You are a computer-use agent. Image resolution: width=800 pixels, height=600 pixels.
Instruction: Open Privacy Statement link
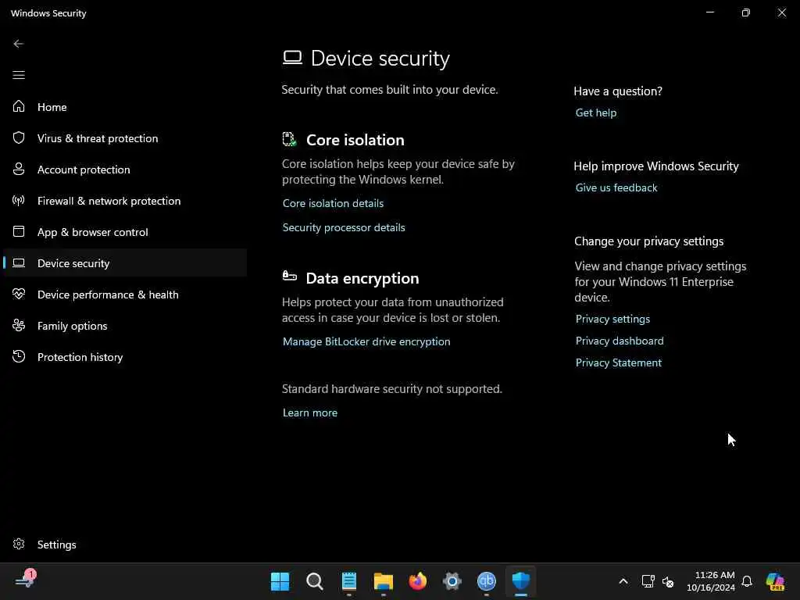[x=619, y=362]
